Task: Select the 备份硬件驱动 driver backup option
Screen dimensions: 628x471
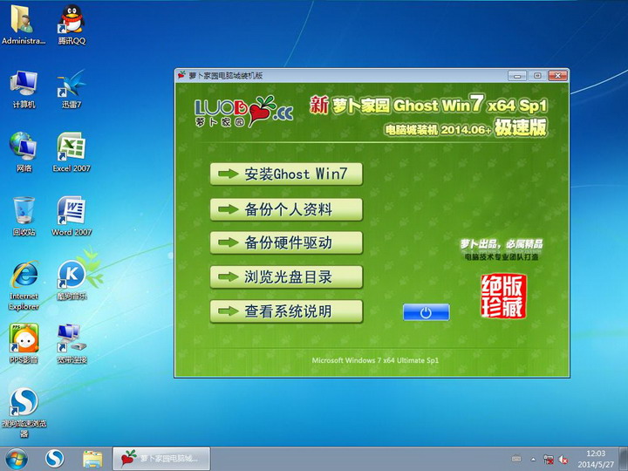Action: tap(286, 242)
